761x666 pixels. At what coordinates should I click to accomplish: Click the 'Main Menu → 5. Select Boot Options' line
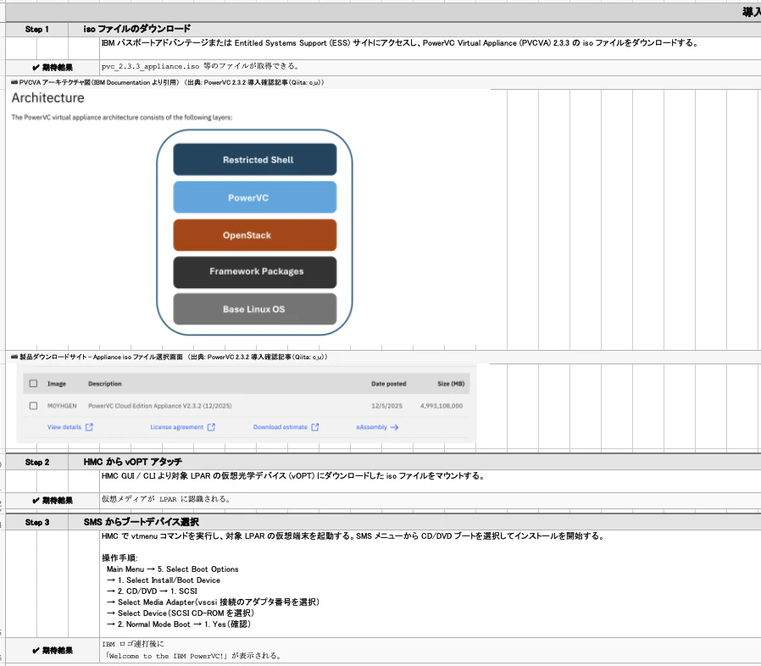click(x=172, y=569)
